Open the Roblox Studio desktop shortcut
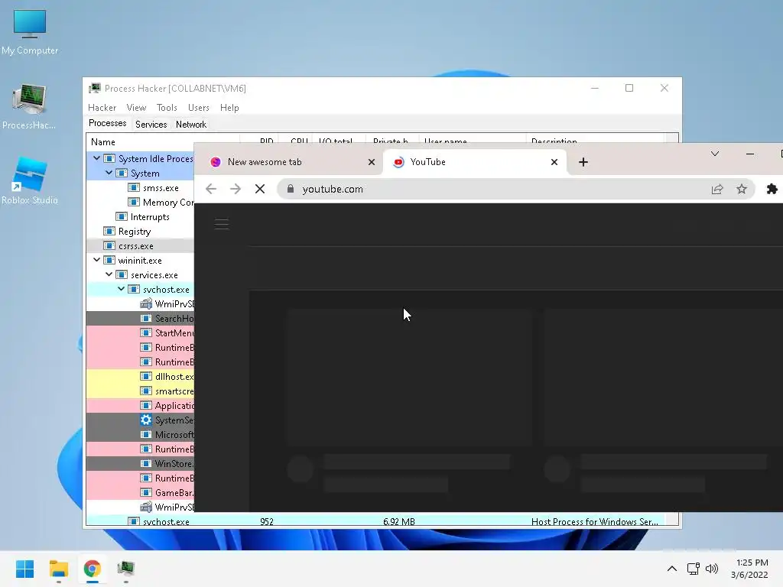Screen dimensions: 783x587 pos(30,180)
